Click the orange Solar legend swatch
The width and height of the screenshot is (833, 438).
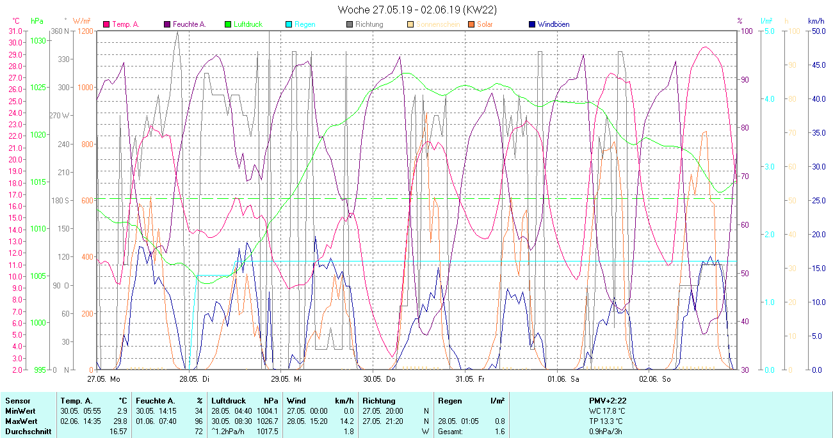[471, 24]
